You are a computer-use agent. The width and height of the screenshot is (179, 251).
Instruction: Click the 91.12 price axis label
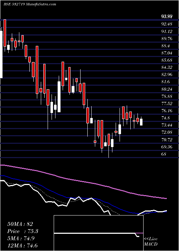pyautogui.click(x=167, y=32)
